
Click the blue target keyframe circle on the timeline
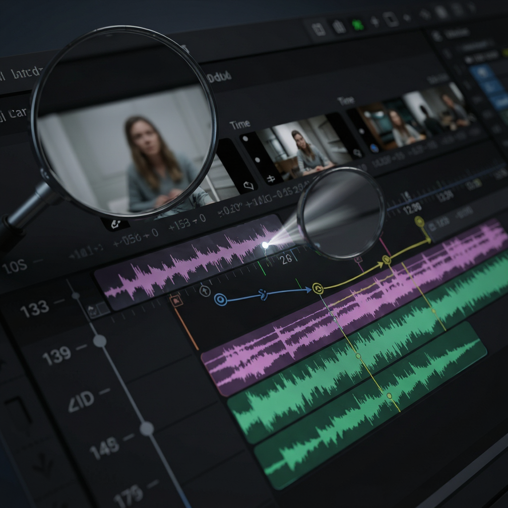221,300
